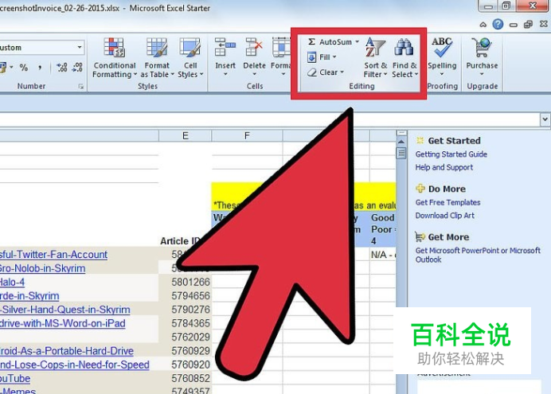Apply percent style format
Viewport: 551px width, 394px height.
[24, 68]
